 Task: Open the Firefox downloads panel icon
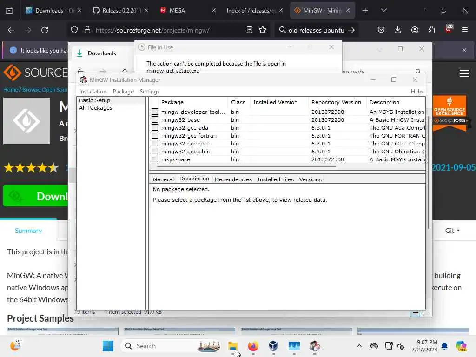tap(398, 30)
